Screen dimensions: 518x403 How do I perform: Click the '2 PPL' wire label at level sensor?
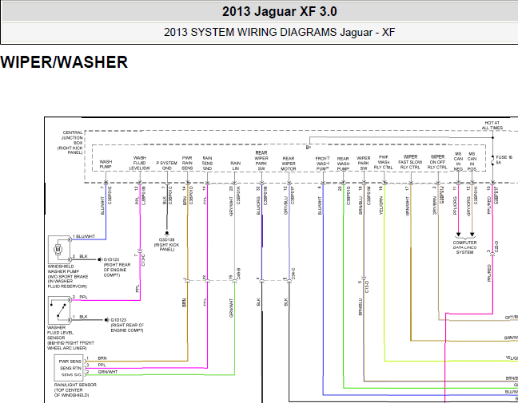(x=80, y=297)
